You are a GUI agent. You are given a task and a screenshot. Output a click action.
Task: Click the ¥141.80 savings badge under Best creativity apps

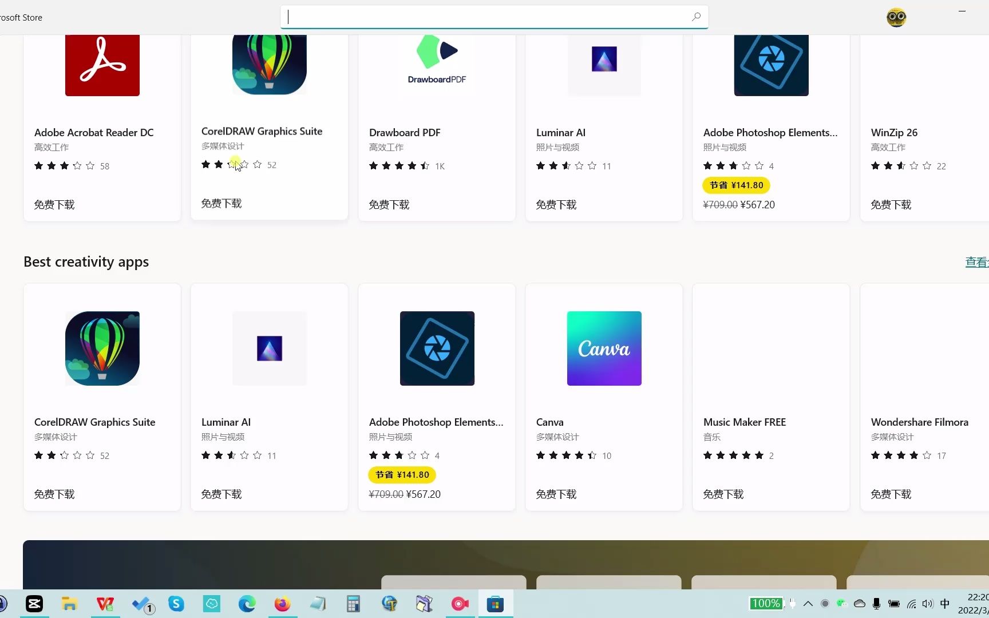point(402,475)
